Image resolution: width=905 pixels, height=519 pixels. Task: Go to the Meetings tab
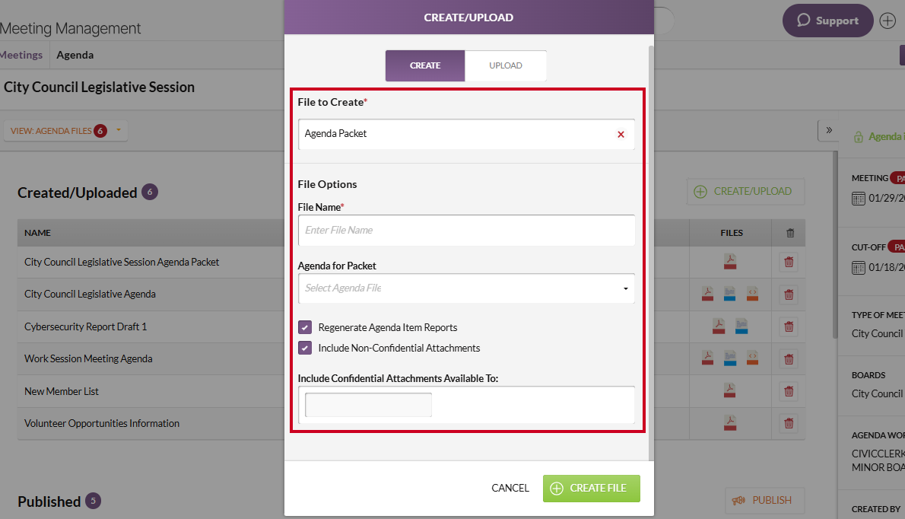[x=21, y=55]
